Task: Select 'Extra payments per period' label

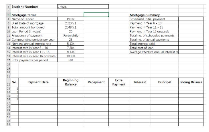Action: [x=34, y=60]
